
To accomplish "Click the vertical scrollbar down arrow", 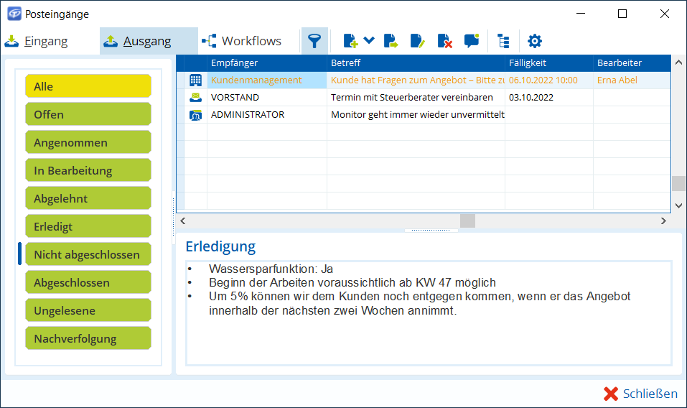I will point(678,205).
